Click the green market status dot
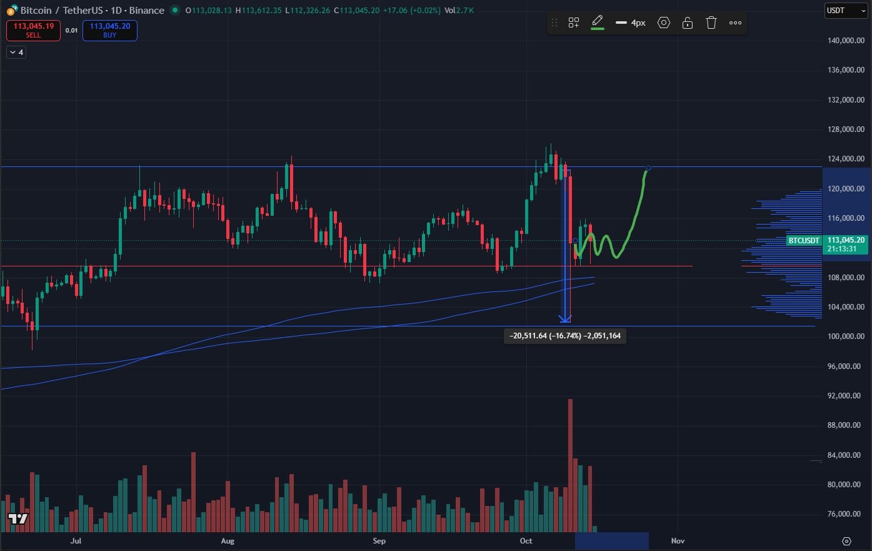This screenshot has width=872, height=551. pyautogui.click(x=175, y=11)
